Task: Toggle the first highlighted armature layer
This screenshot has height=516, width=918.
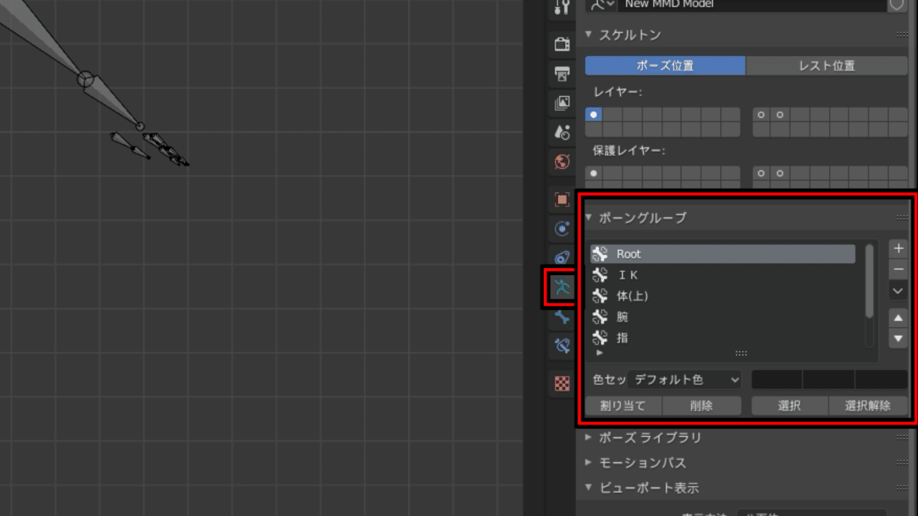Action: [593, 115]
